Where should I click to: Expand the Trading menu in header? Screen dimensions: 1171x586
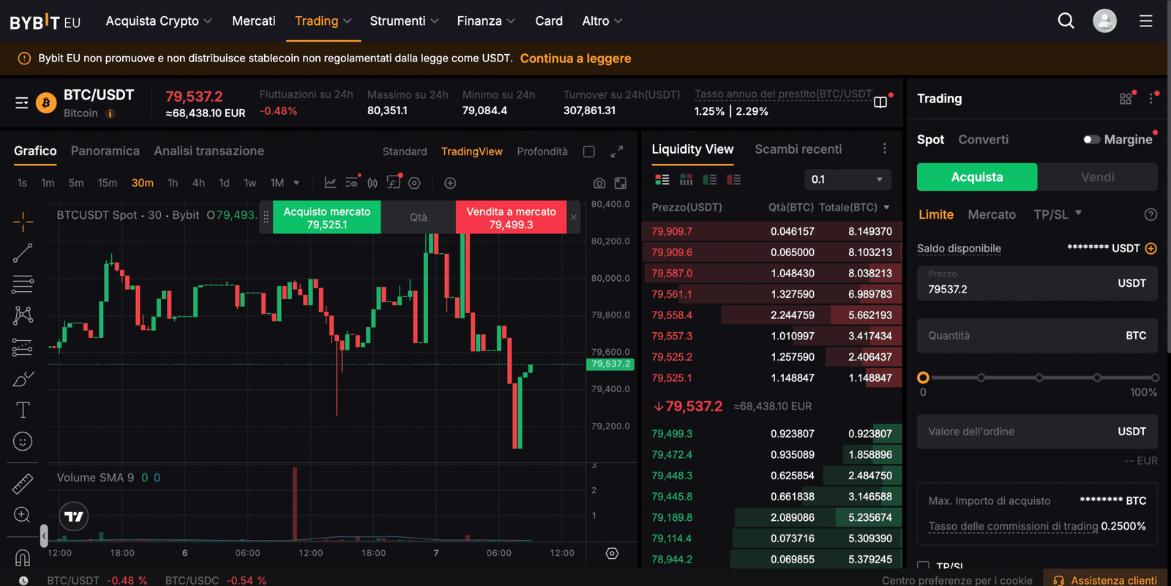coord(323,21)
